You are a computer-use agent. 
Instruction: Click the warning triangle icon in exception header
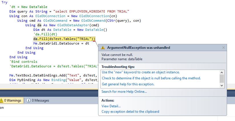103,48
